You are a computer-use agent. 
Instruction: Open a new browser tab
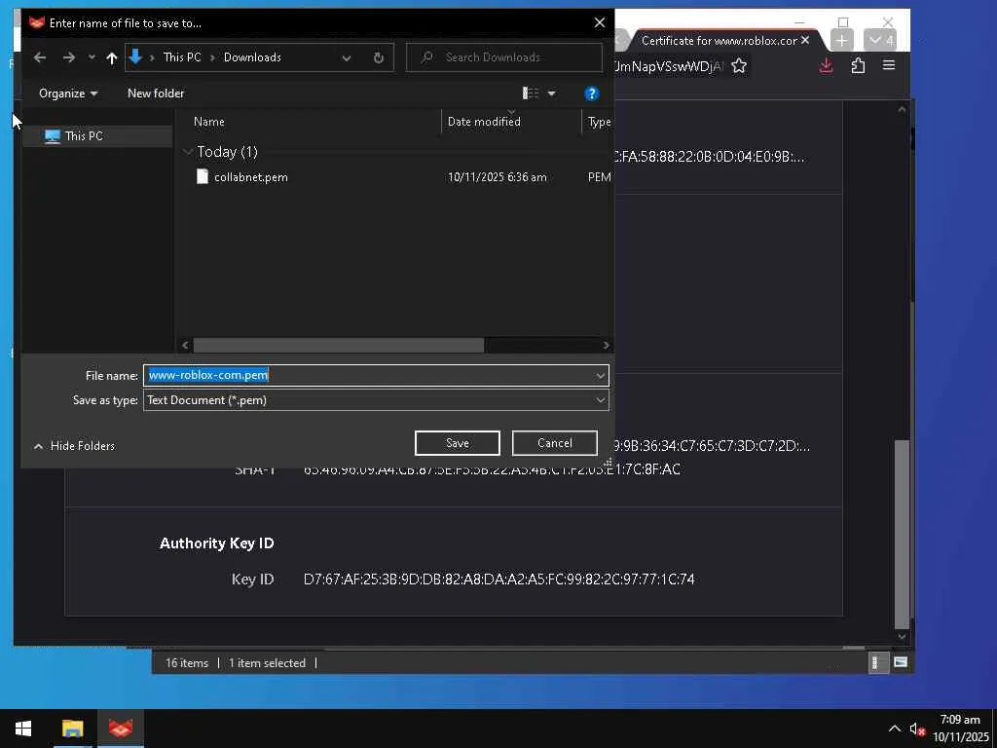(841, 41)
